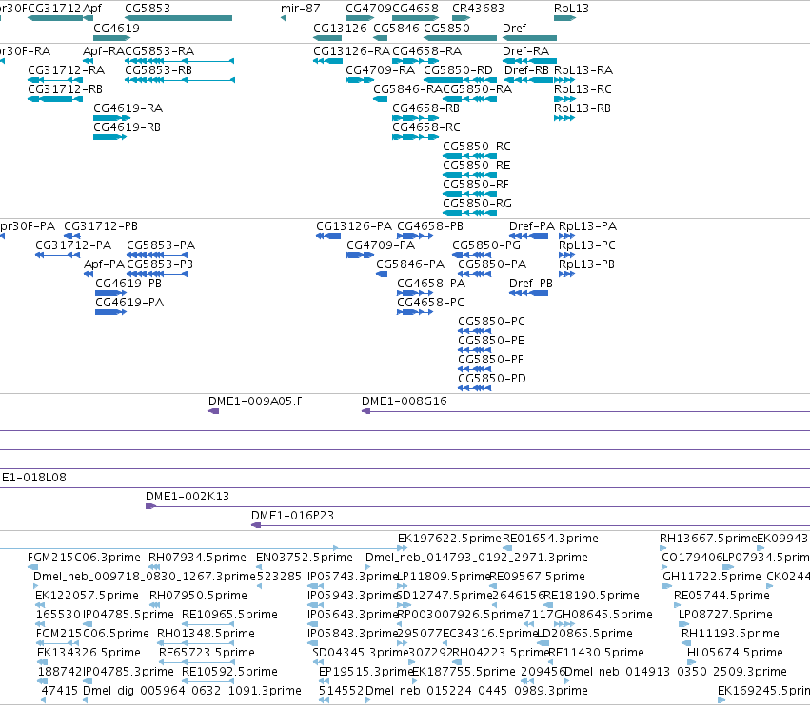Screen dimensions: 810x705
Task: Select EST RH11193.5prime
Action: tap(730, 635)
